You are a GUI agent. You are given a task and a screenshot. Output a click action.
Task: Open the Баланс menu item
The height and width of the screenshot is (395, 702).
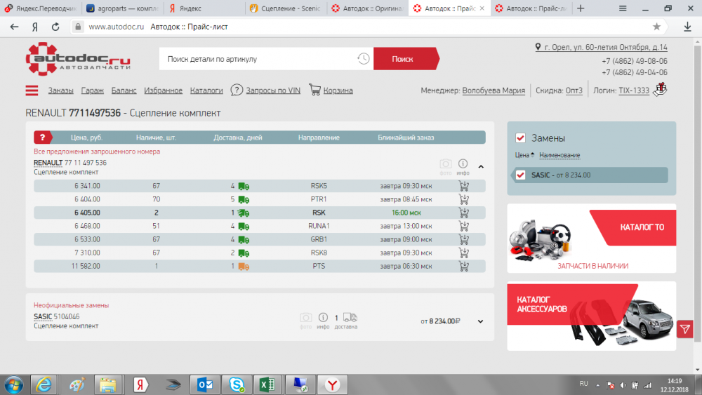[x=124, y=91]
